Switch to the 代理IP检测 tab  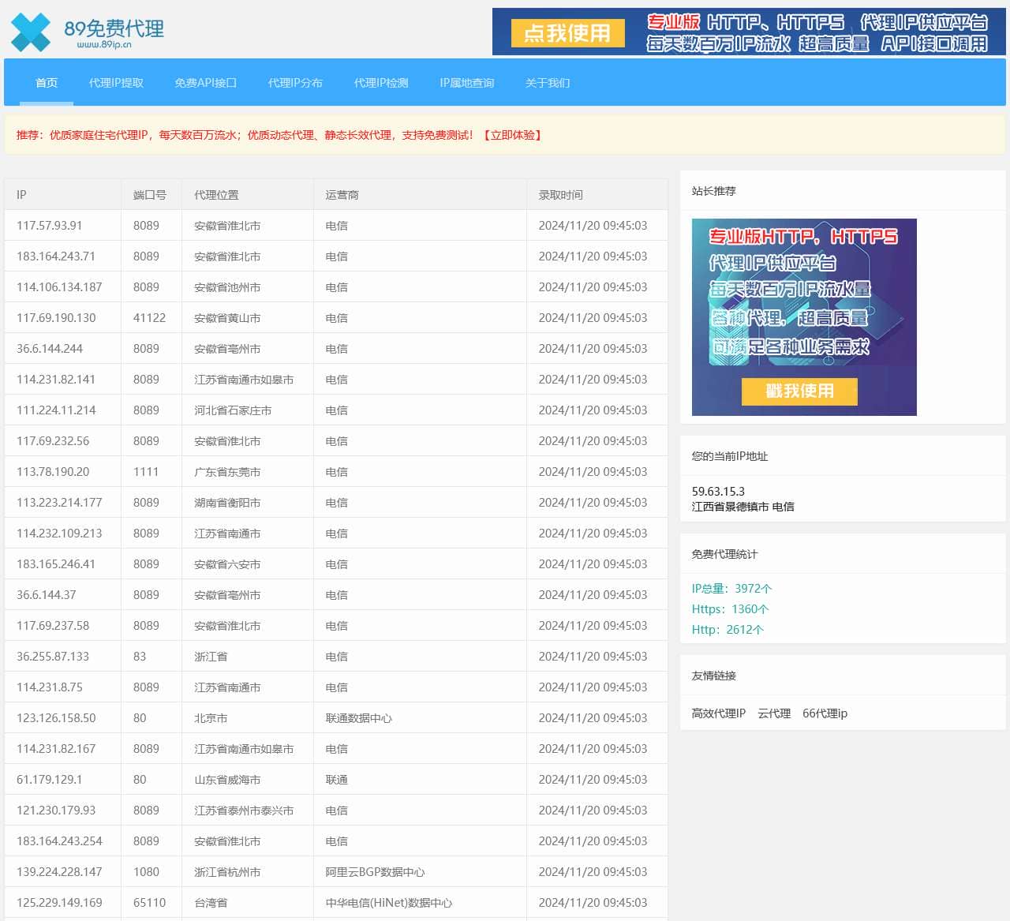(380, 83)
